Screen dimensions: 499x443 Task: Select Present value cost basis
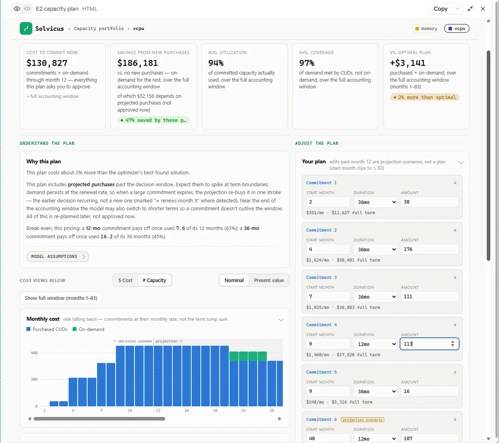coord(269,280)
